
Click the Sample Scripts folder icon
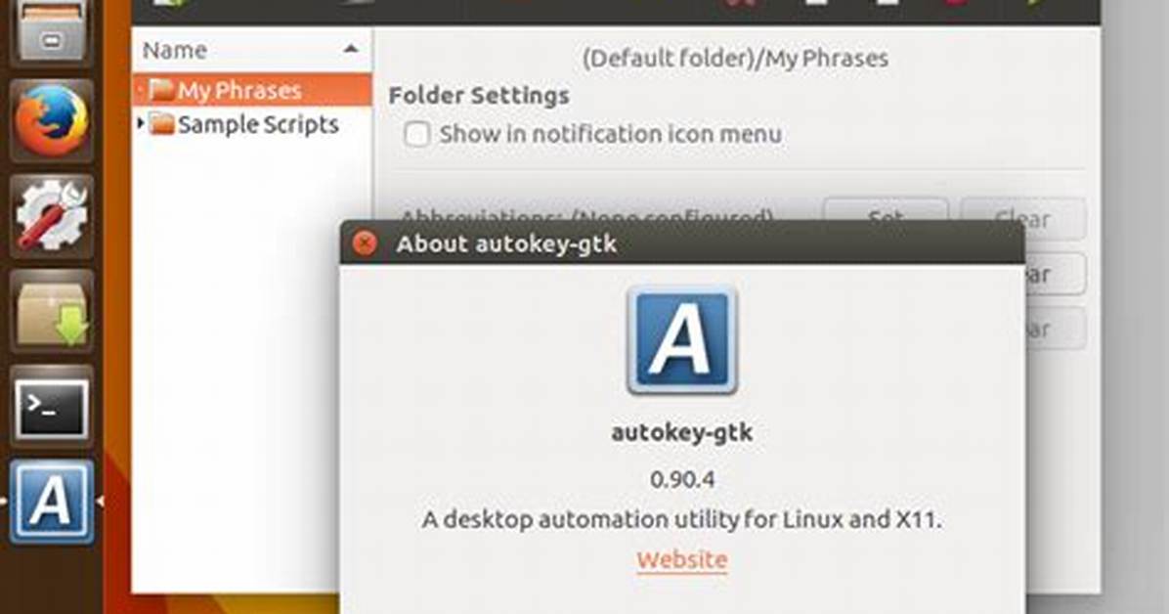(x=161, y=124)
